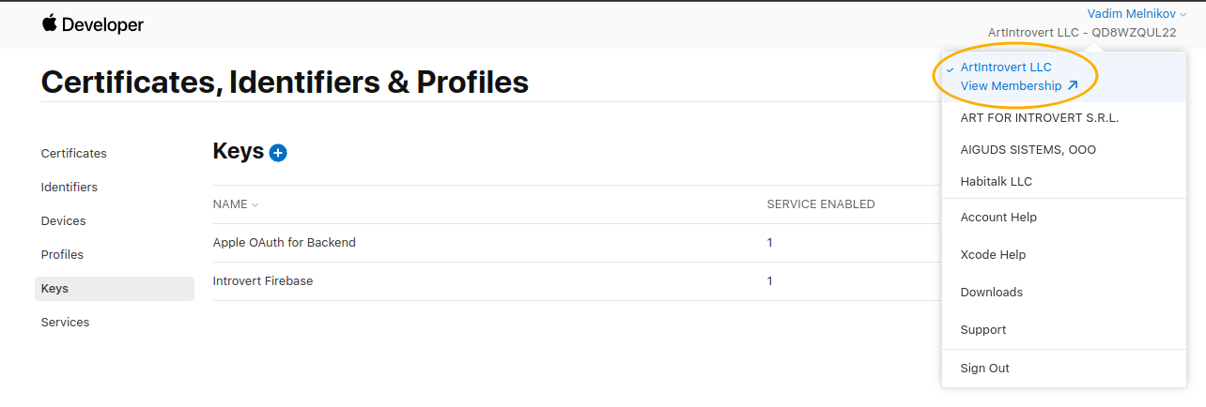Open Profiles in the sidebar

[x=62, y=255]
